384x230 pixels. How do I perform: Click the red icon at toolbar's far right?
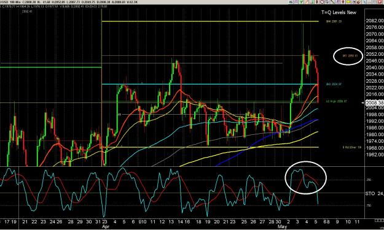pyautogui.click(x=380, y=2)
